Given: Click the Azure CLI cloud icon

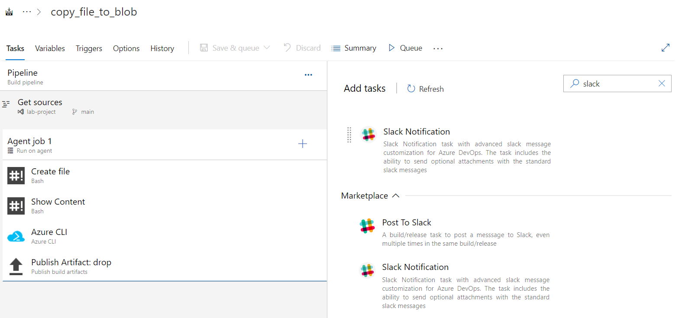Looking at the screenshot, I should 16,236.
